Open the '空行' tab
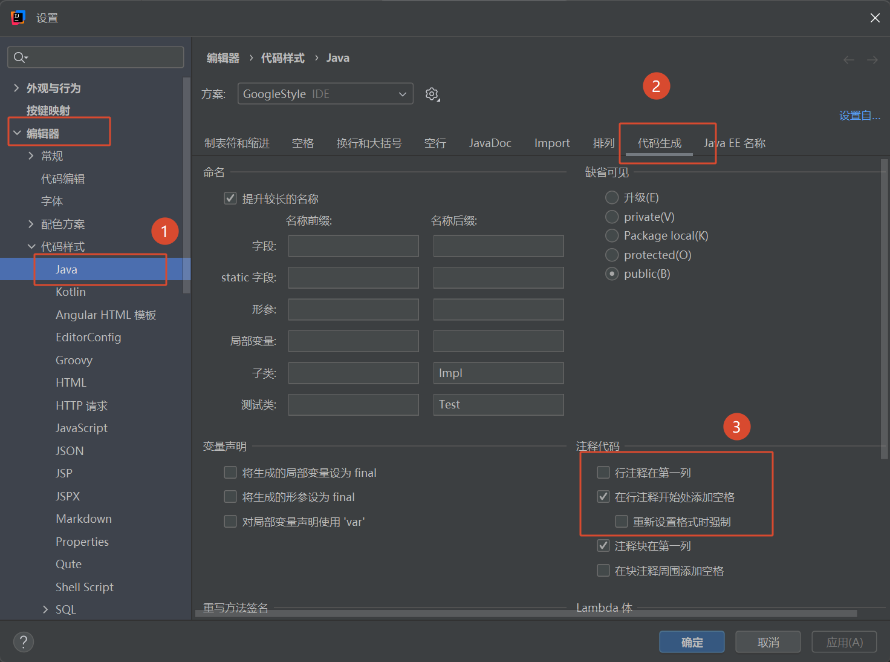 tap(435, 143)
